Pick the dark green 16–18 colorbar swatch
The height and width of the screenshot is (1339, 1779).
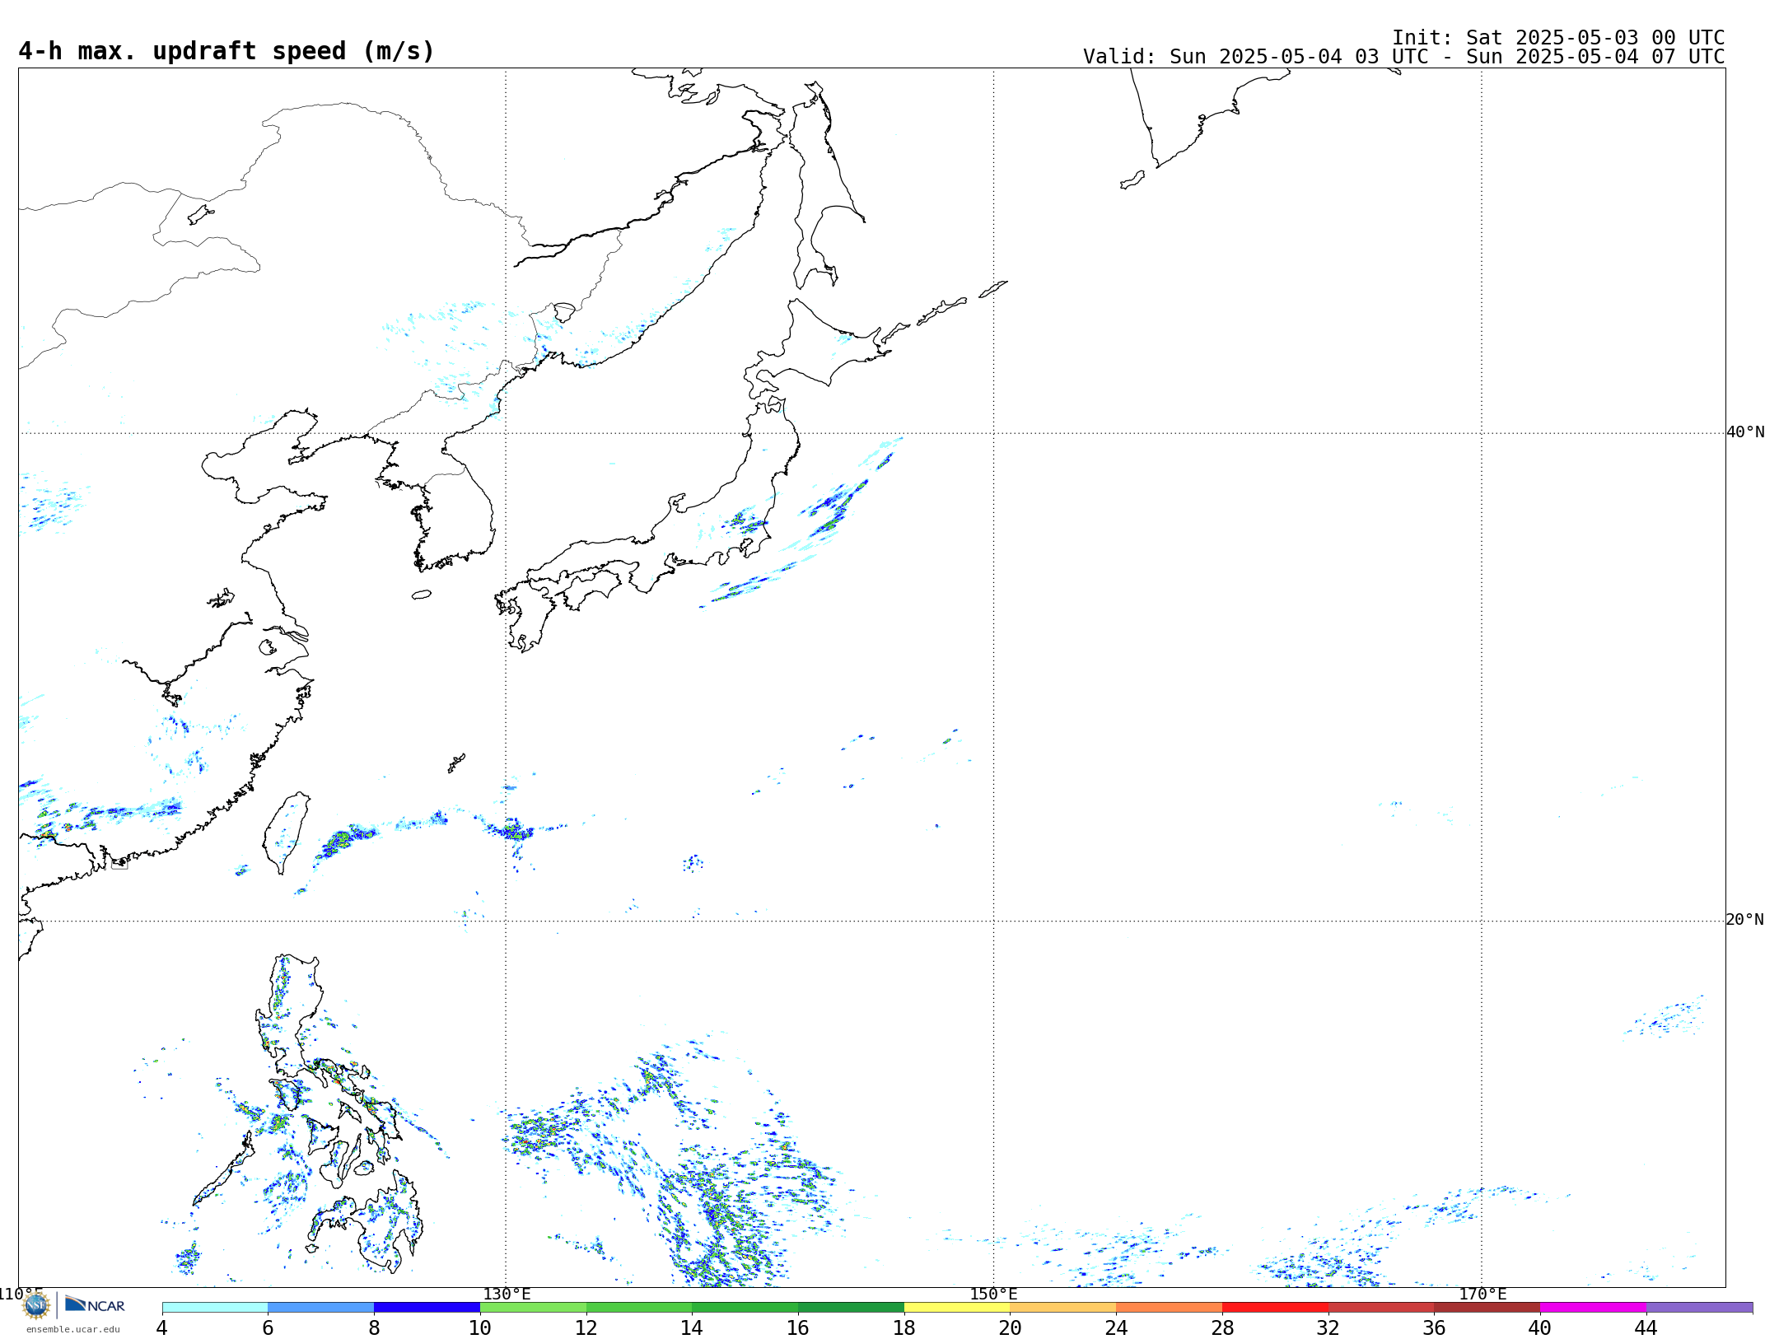[851, 1307]
